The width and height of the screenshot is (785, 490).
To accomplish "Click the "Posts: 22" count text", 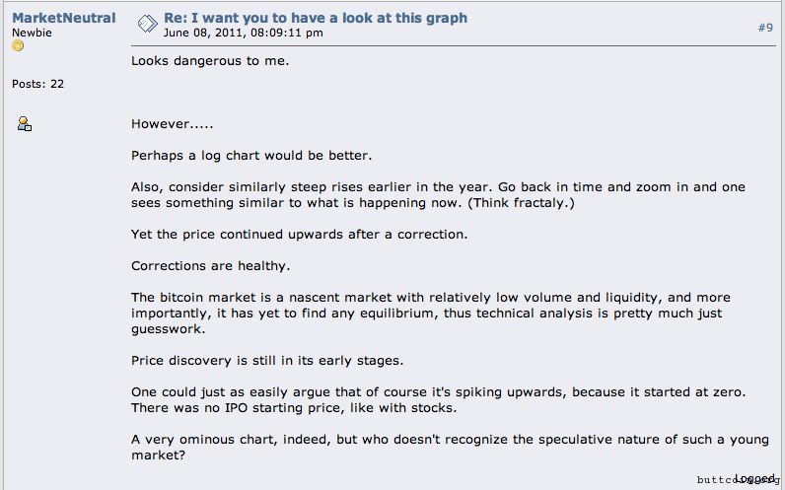I will coord(37,84).
